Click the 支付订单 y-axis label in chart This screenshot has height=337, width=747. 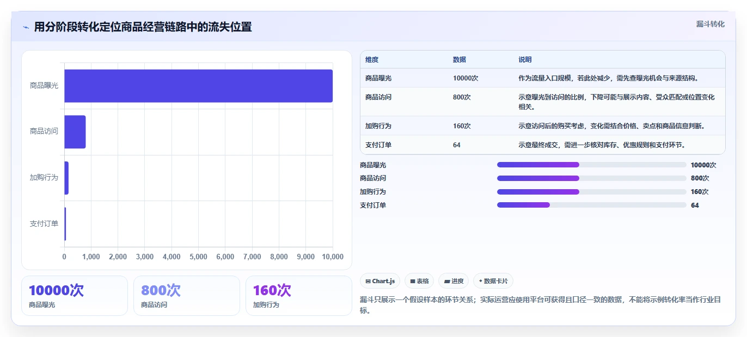point(44,223)
